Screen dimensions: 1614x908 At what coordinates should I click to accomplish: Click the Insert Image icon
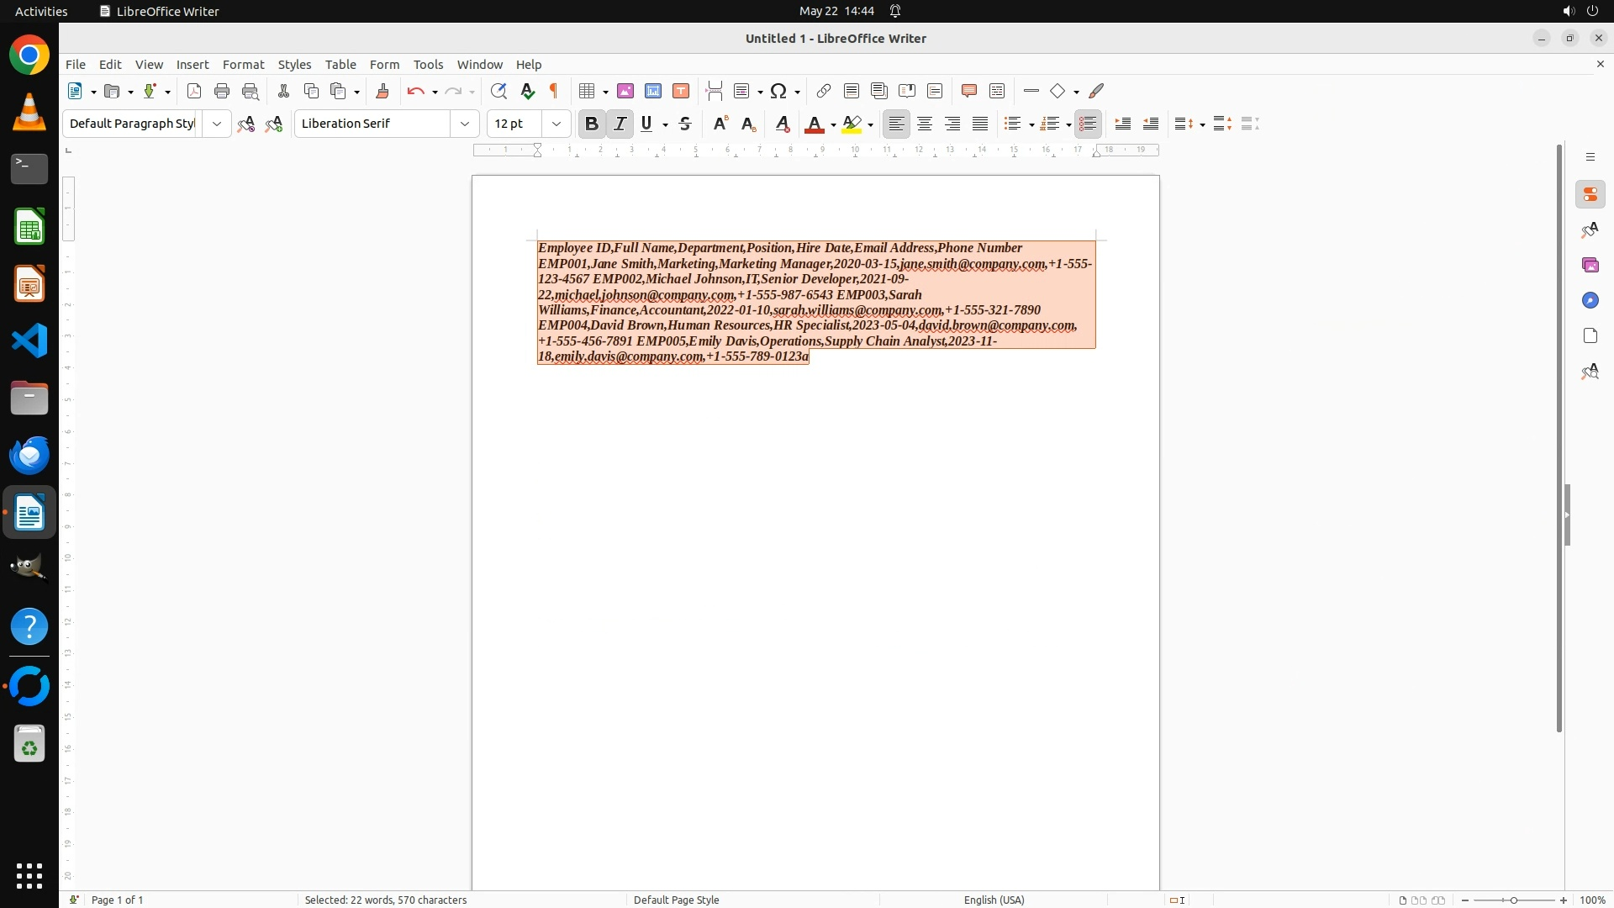tap(625, 91)
